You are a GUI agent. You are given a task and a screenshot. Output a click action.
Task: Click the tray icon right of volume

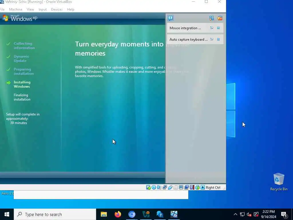click(x=256, y=214)
